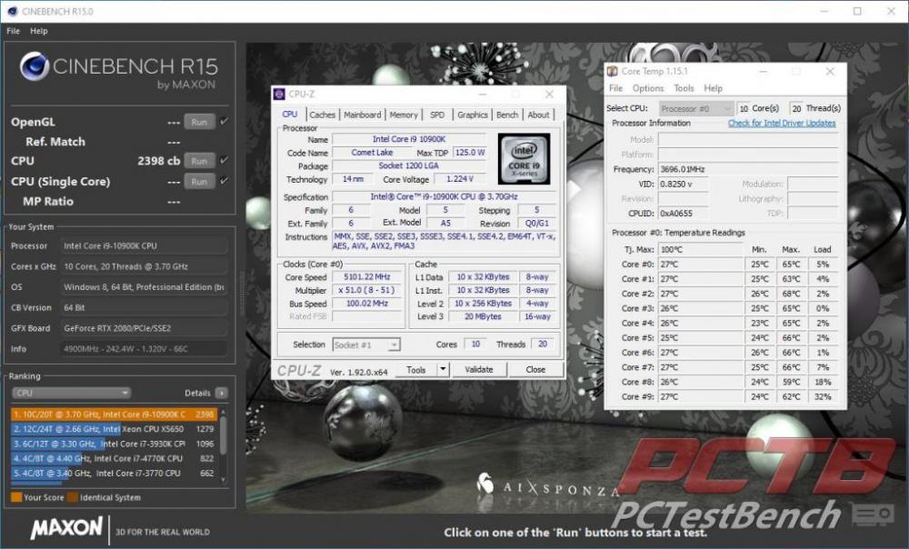Image resolution: width=909 pixels, height=549 pixels.
Task: Click the Tj. Max value in Core Temp
Action: pos(700,249)
